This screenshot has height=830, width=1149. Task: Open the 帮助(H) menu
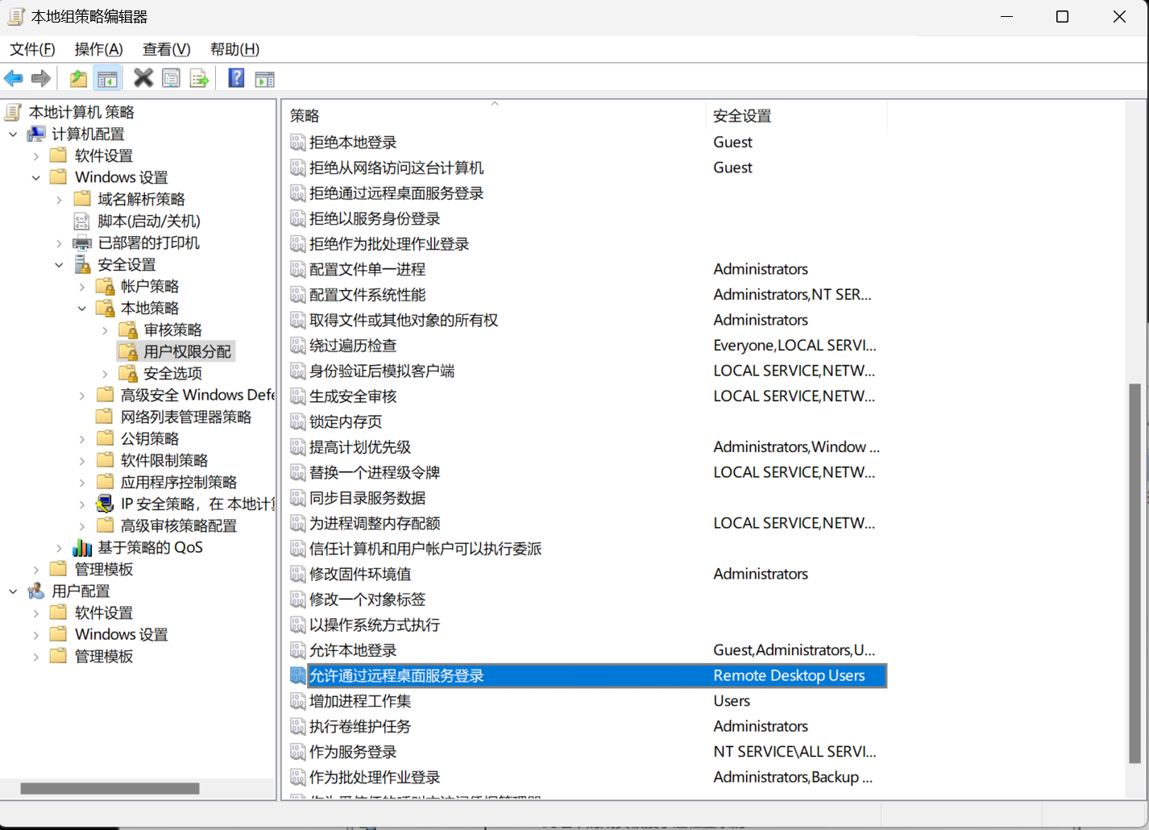tap(234, 49)
